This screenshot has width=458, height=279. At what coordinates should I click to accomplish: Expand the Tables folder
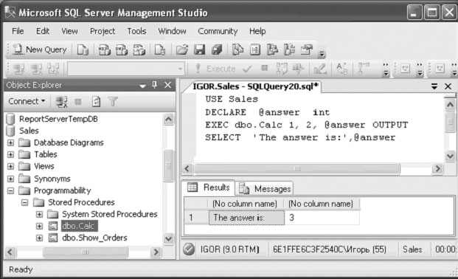point(10,154)
